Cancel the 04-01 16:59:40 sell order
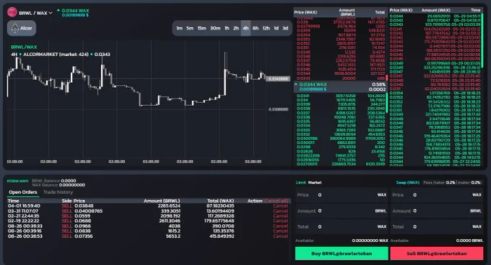This screenshot has height=265, width=491. (x=280, y=206)
